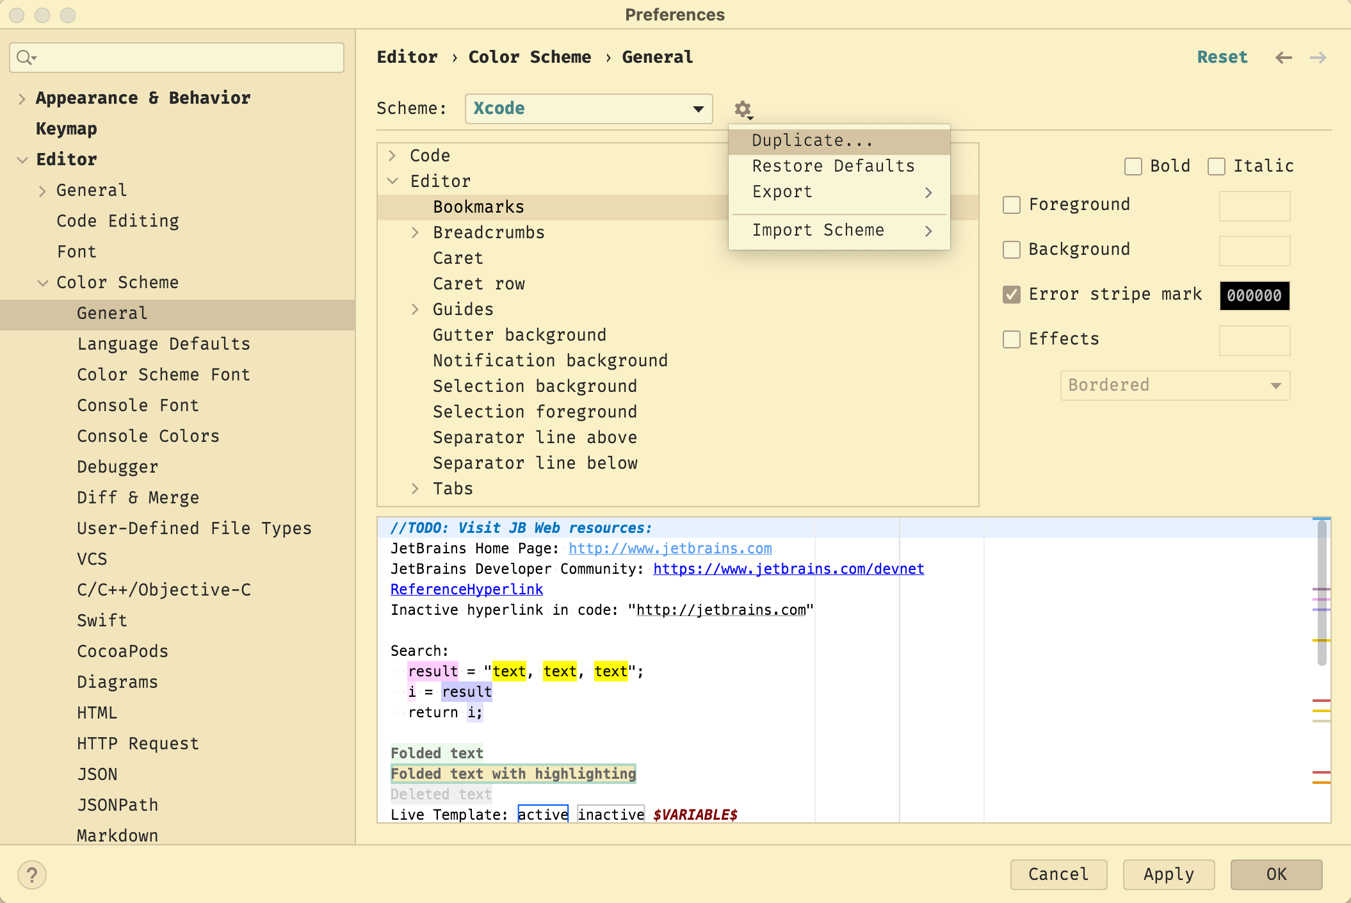Viewport: 1351px width, 903px height.
Task: Expand General under Editor
Action: [x=42, y=191]
